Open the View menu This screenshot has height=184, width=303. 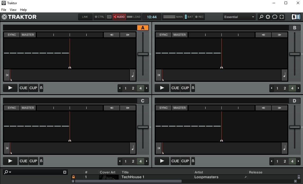click(13, 10)
